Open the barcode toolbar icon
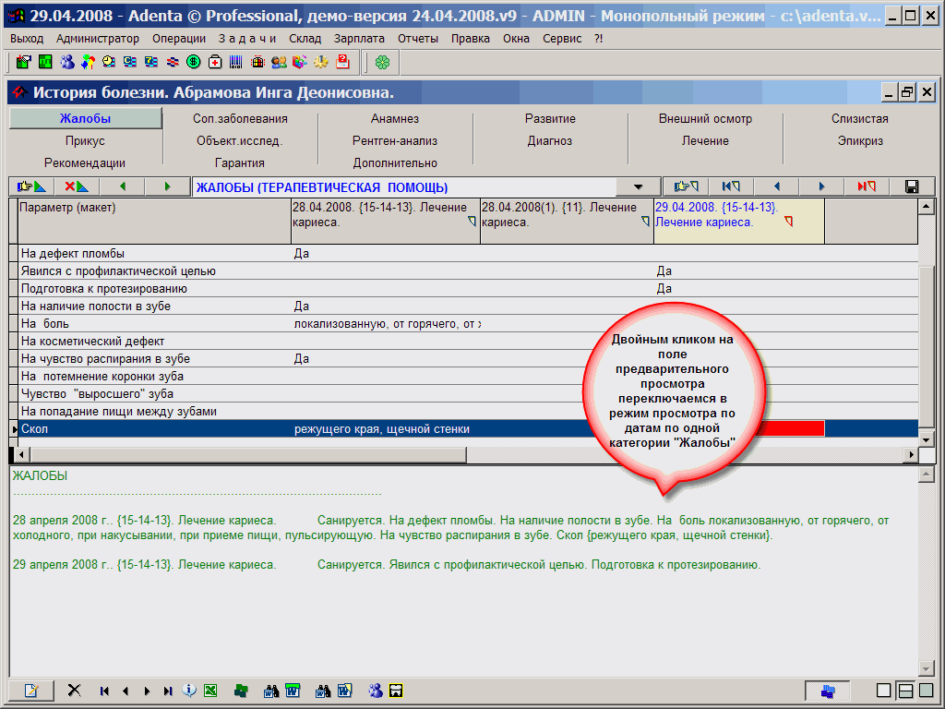This screenshot has height=709, width=945. 236,62
